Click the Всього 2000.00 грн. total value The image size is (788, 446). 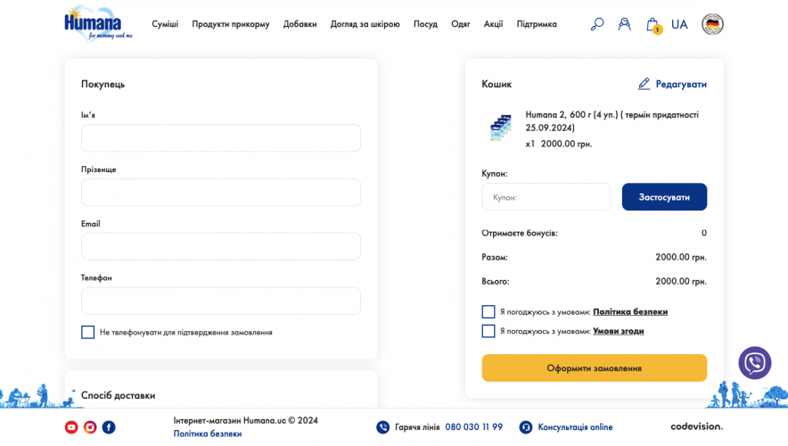[681, 281]
